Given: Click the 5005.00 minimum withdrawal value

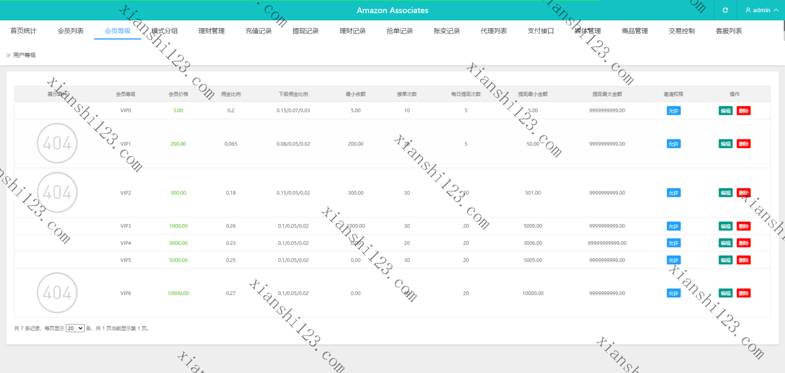Looking at the screenshot, I should pos(533,260).
